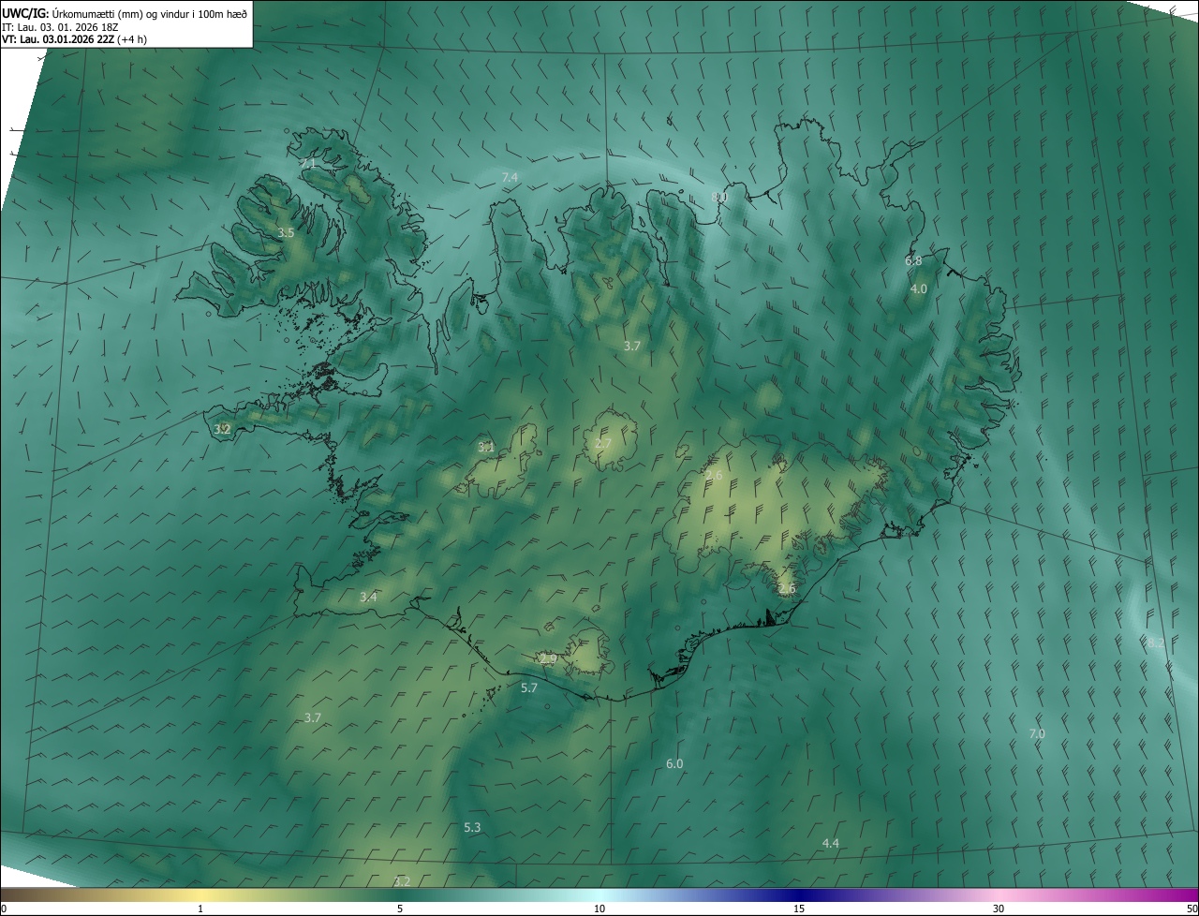Image resolution: width=1199 pixels, height=916 pixels.
Task: Click the 'VT: Lau. 03.01.2026 22Z (+4 h)' line
Action: [x=74, y=39]
